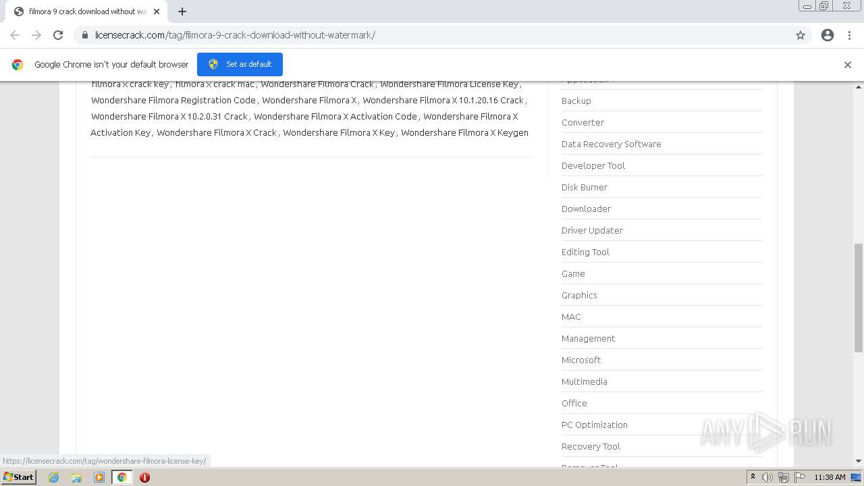
Task: Follow the Wondershare Filmora X Keygen tag
Action: [x=464, y=132]
